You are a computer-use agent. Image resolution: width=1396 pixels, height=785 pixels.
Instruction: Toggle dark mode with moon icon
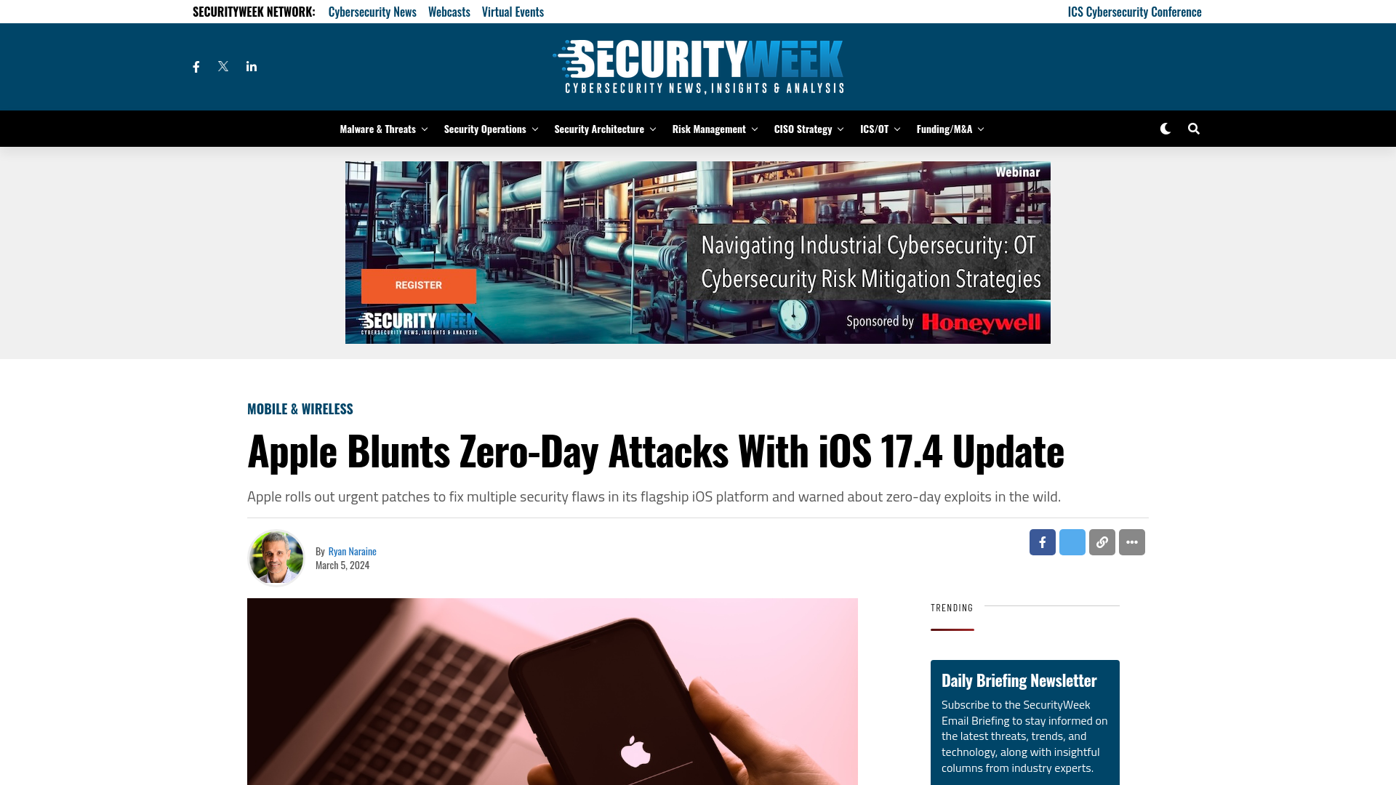1165,129
